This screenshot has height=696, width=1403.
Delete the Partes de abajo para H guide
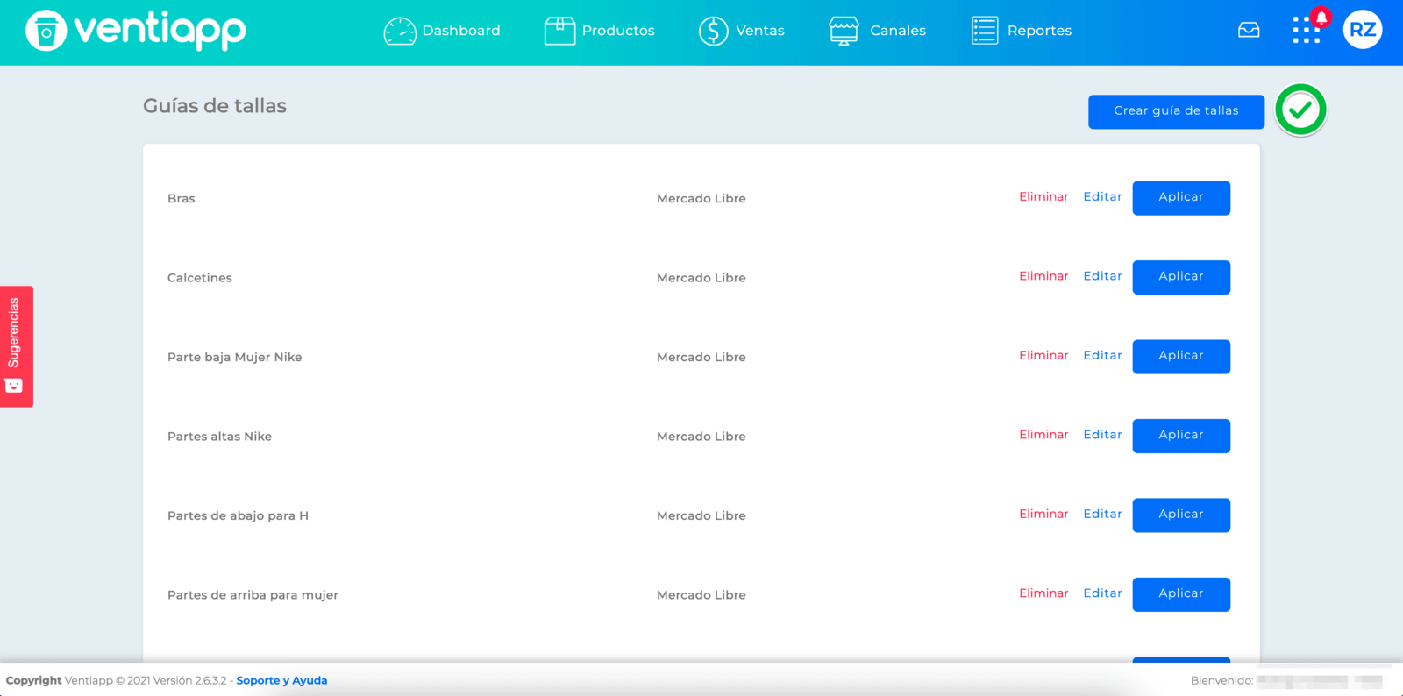pos(1043,515)
